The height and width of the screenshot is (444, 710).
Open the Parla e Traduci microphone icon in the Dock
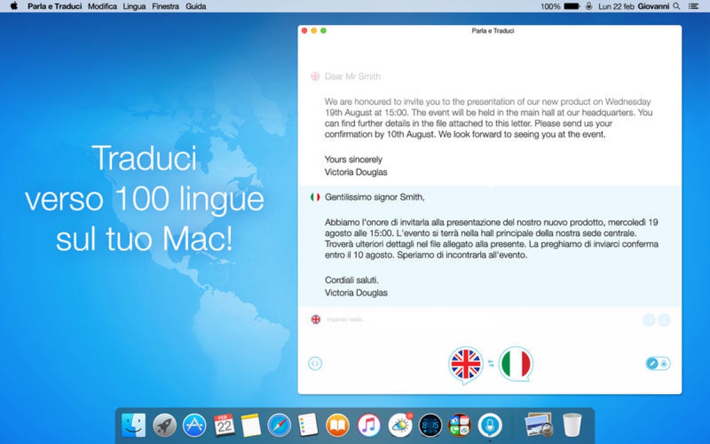(490, 425)
